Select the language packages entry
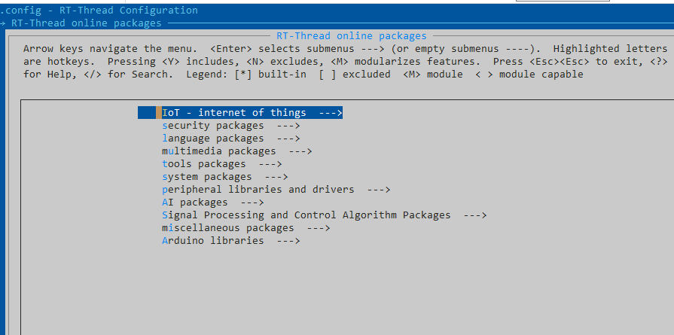 click(x=213, y=139)
